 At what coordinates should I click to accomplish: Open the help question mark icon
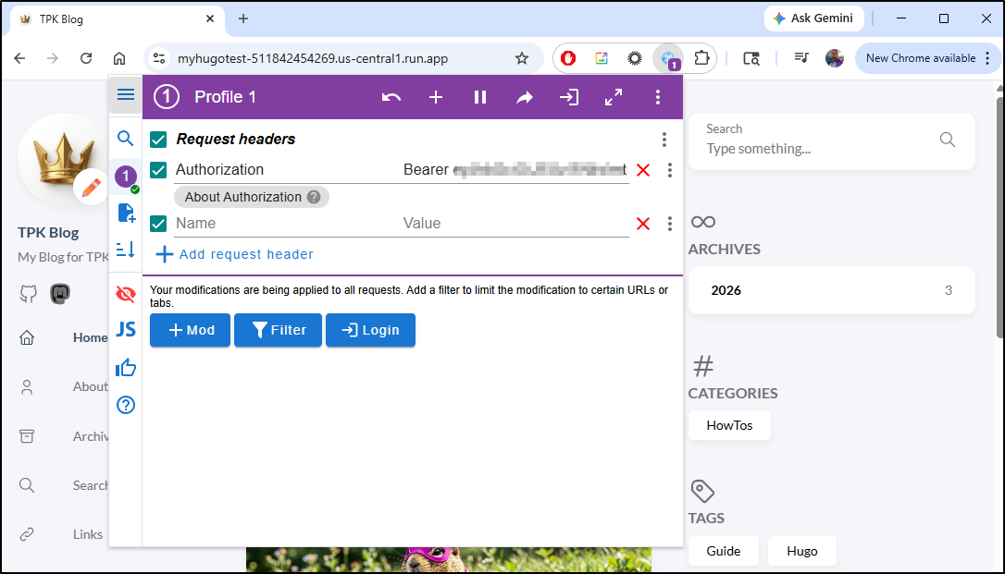pos(126,405)
